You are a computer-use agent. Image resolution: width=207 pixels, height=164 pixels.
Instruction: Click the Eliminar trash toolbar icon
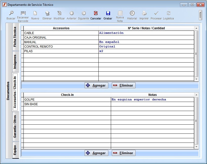point(47,13)
